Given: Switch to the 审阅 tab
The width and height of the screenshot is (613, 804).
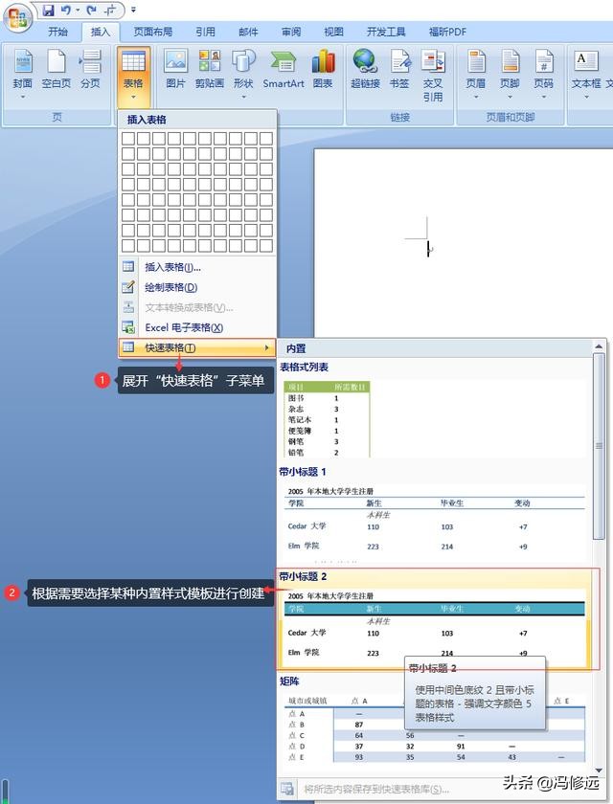Looking at the screenshot, I should (291, 32).
